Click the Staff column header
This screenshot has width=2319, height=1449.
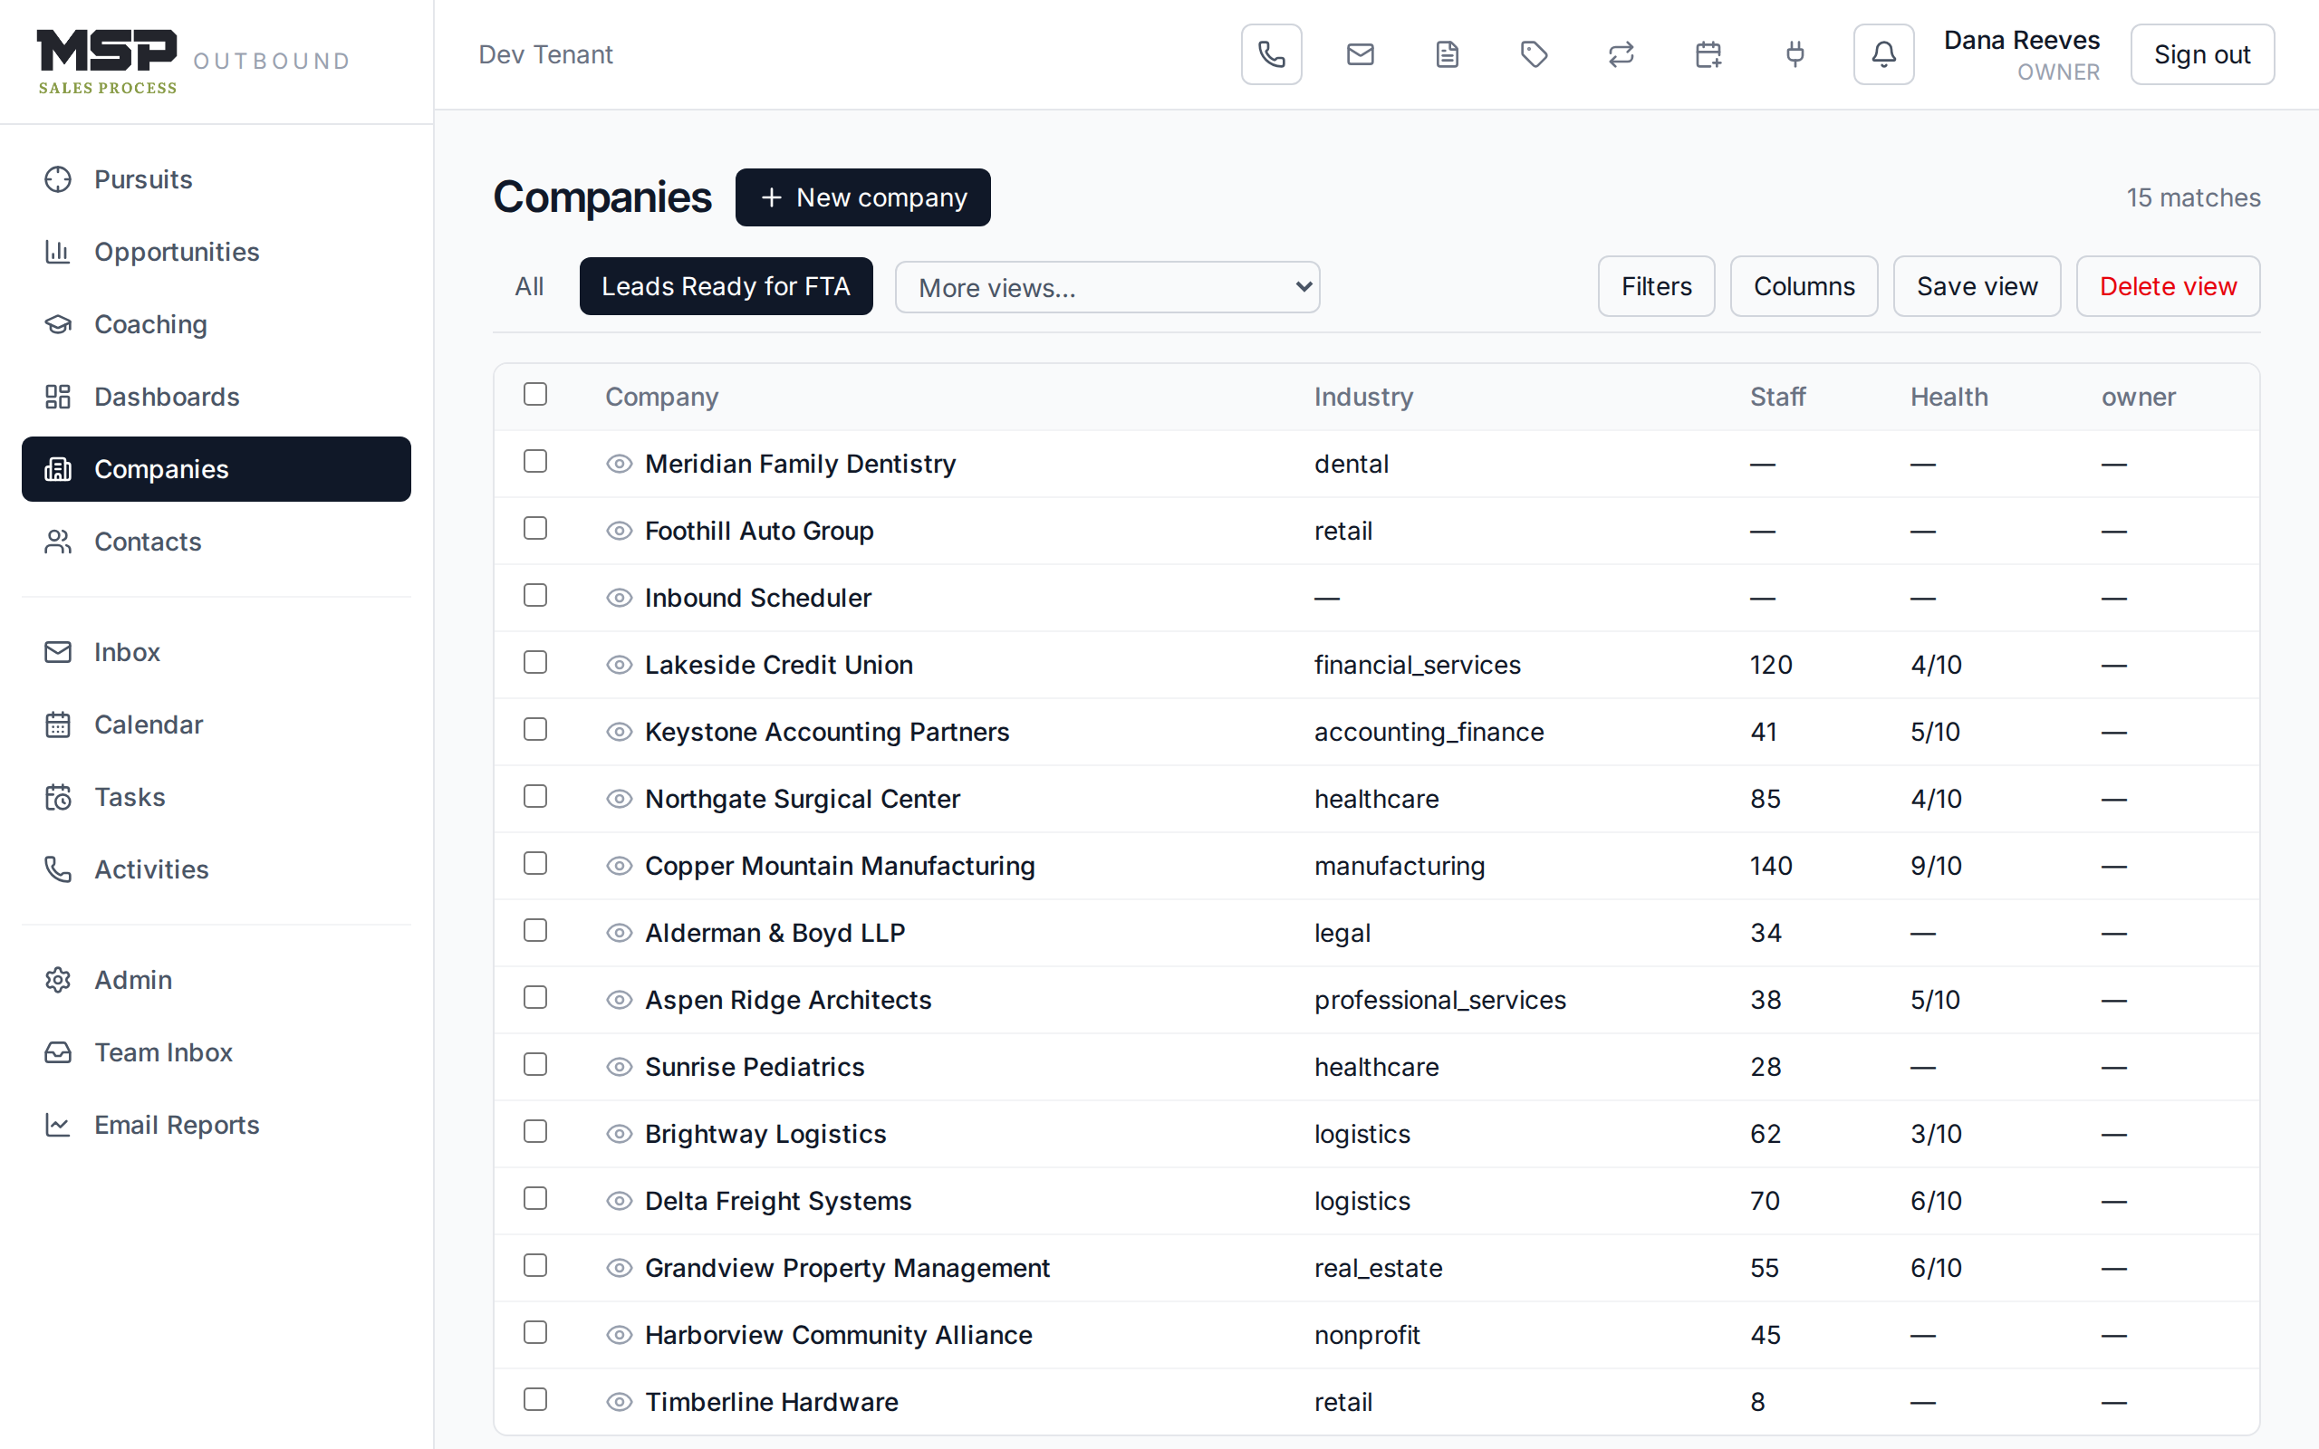[1777, 397]
